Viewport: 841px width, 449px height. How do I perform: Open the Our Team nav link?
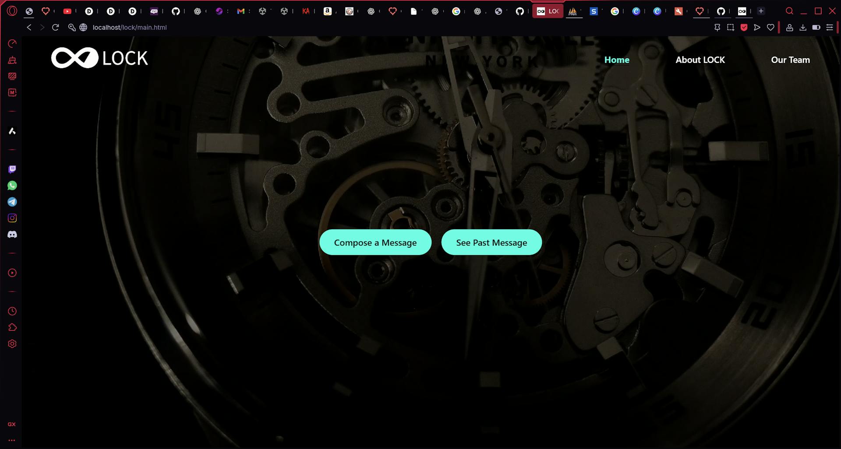click(x=790, y=60)
